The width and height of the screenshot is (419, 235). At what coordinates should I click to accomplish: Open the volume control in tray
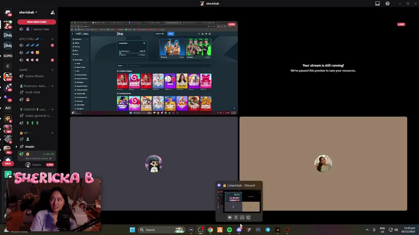pos(396,230)
